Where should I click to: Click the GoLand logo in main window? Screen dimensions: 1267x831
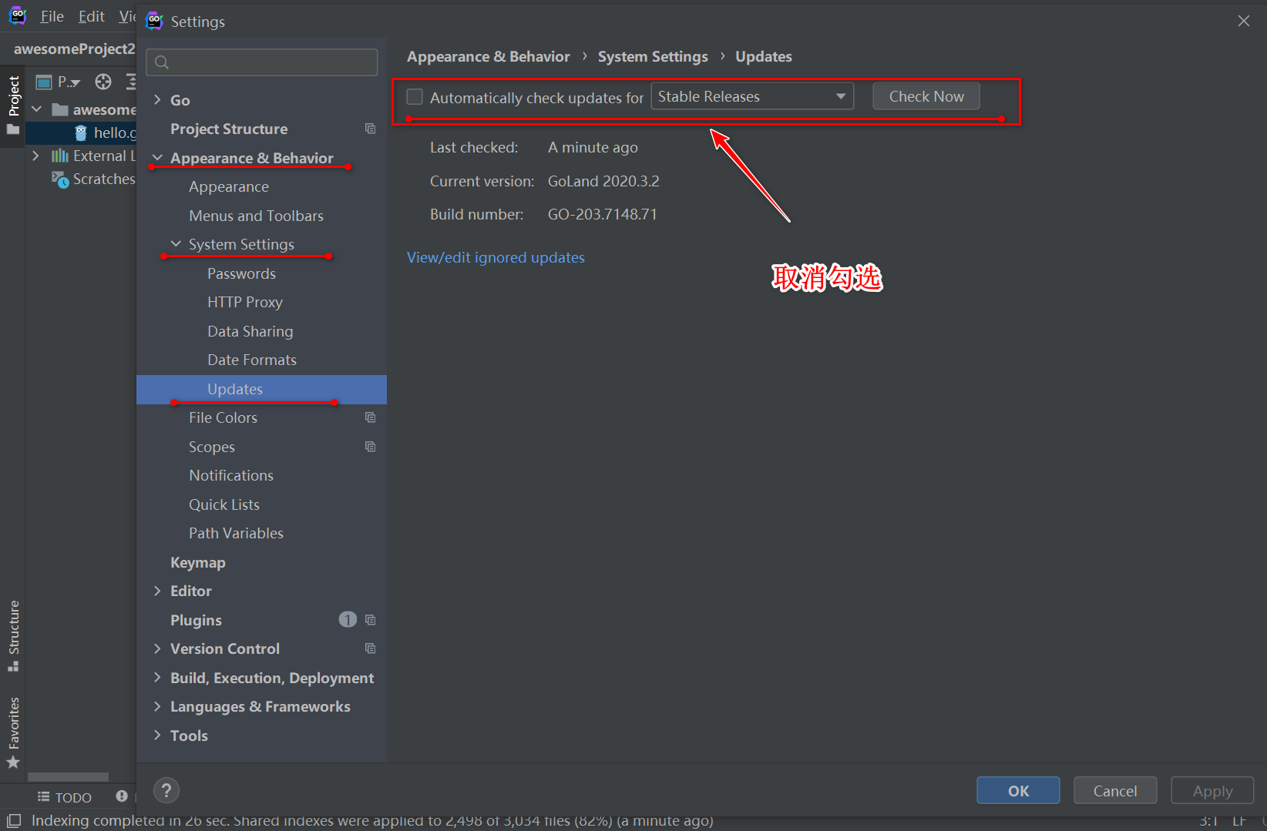click(17, 15)
